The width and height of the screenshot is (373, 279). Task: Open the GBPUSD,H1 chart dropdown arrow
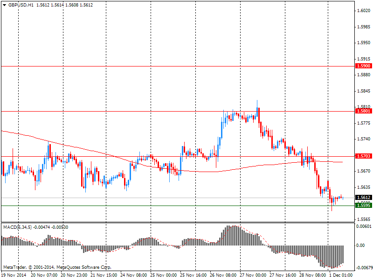pyautogui.click(x=4, y=5)
